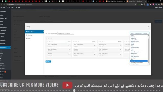Edit the Tabs - Right Sidebar item wrench
The image size is (163, 92).
click(95, 45)
